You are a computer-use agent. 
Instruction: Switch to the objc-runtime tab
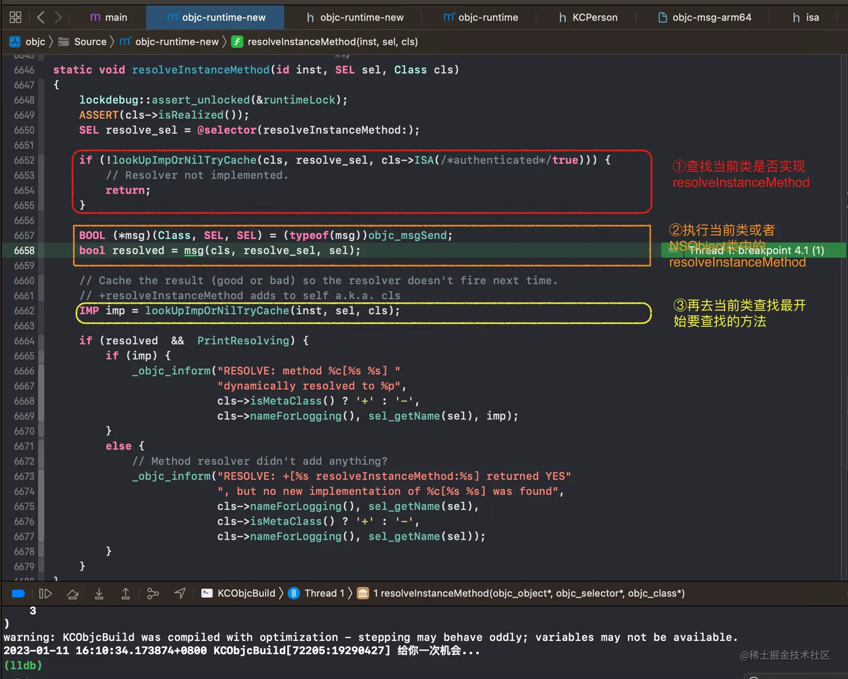[x=481, y=17]
